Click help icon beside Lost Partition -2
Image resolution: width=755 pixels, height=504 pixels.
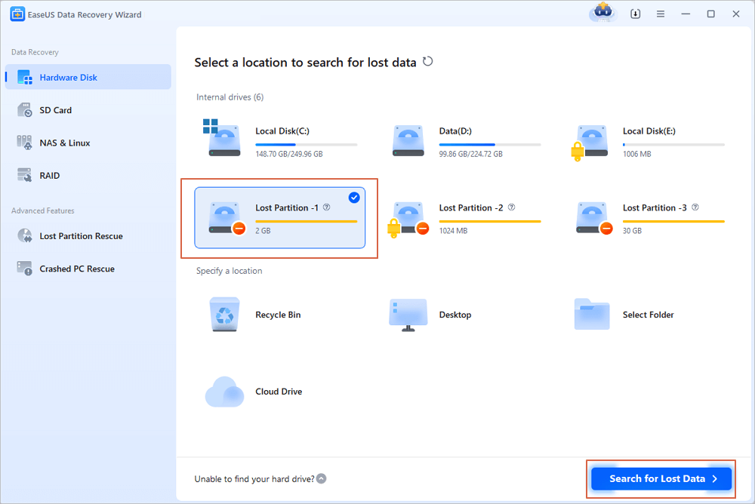pos(511,207)
